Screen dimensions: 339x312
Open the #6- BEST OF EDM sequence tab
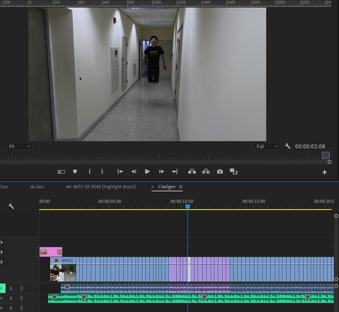(x=100, y=187)
